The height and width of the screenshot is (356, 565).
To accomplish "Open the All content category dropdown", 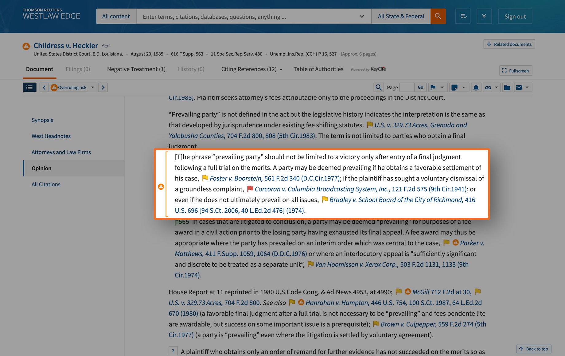I will click(116, 16).
